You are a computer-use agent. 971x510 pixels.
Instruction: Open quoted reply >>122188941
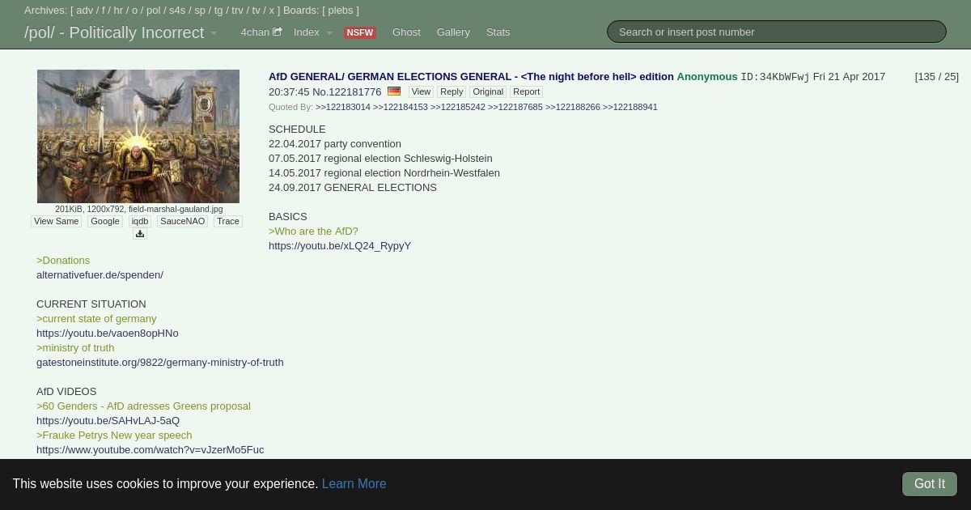[x=630, y=107]
